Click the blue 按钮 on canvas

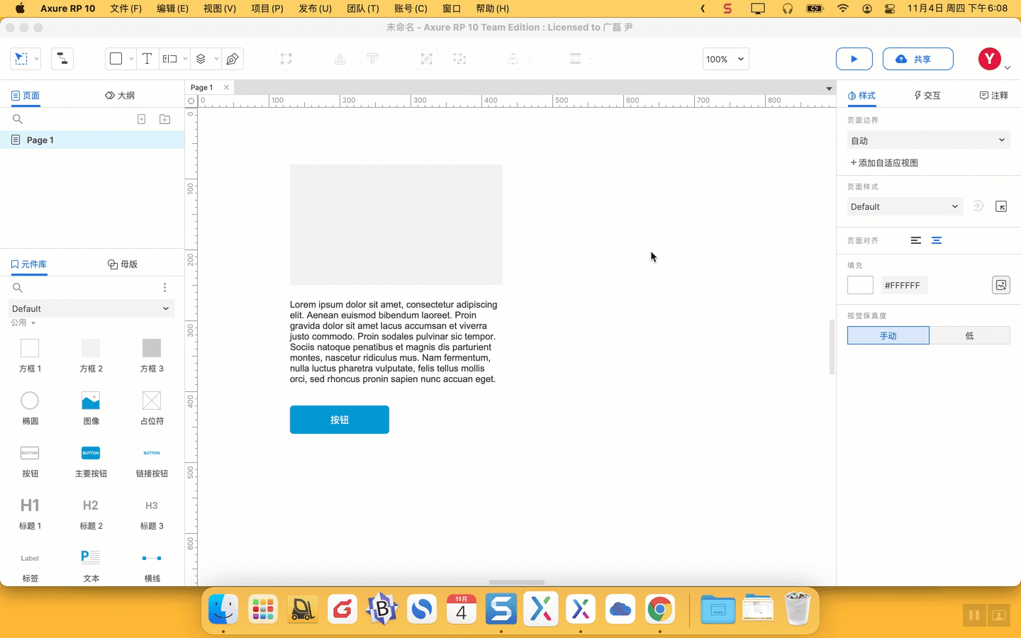point(340,420)
